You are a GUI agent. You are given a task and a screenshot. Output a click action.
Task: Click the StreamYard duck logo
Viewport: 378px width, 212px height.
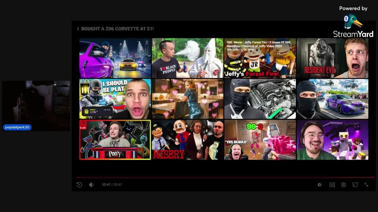click(x=353, y=22)
